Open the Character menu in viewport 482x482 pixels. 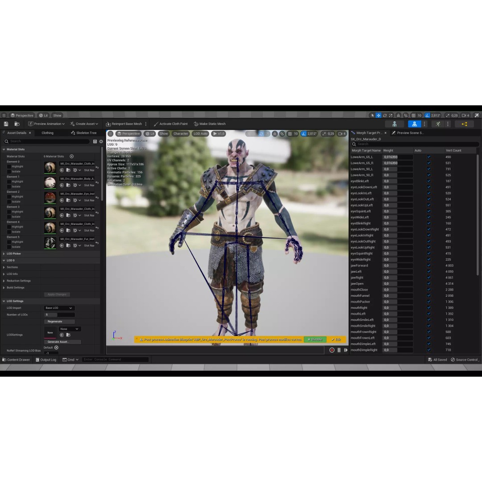tap(180, 134)
